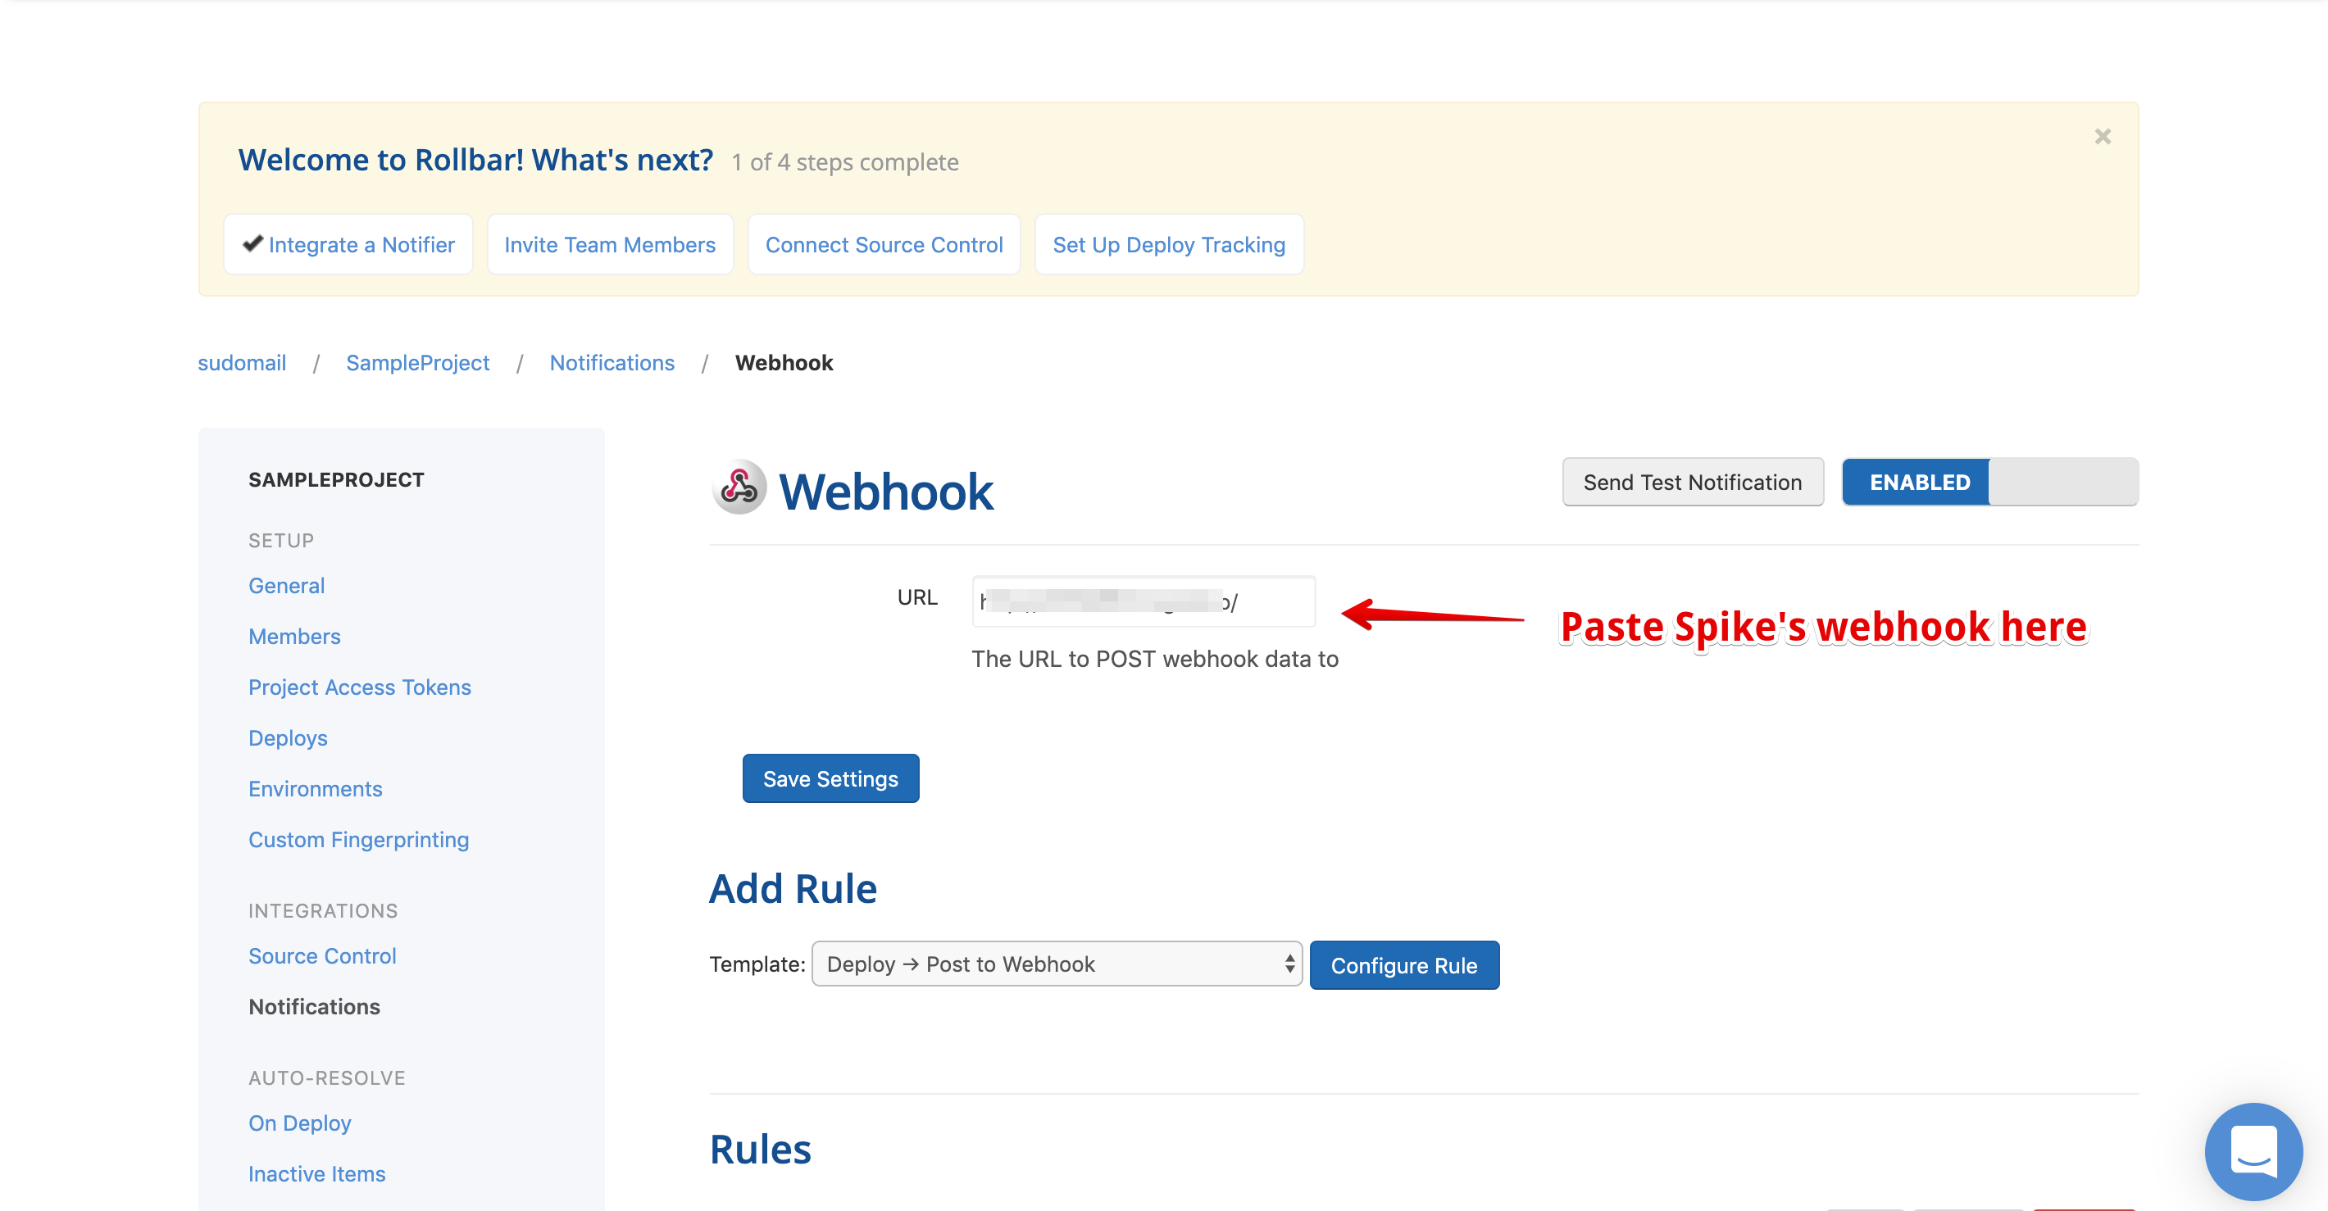Viewport: 2328px width, 1211px height.
Task: Toggle the ENABLED webhook switch
Action: [x=1989, y=483]
